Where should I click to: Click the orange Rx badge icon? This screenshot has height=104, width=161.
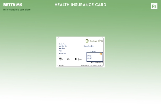point(101,54)
